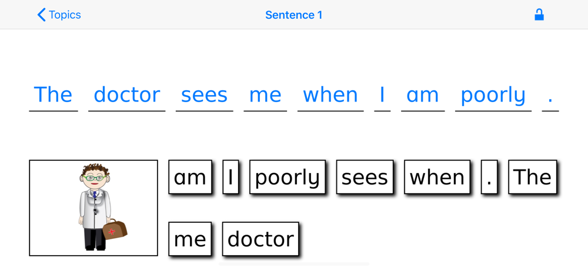Image resolution: width=588 pixels, height=271 pixels.
Task: Pick the 'poorly' word tile
Action: (x=288, y=177)
